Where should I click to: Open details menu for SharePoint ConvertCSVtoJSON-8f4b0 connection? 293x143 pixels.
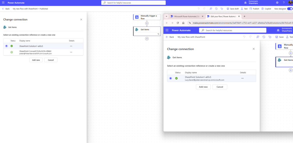pyautogui.click(x=71, y=52)
